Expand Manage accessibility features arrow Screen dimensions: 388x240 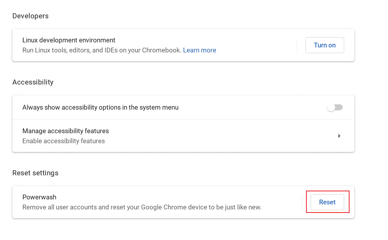pos(339,136)
